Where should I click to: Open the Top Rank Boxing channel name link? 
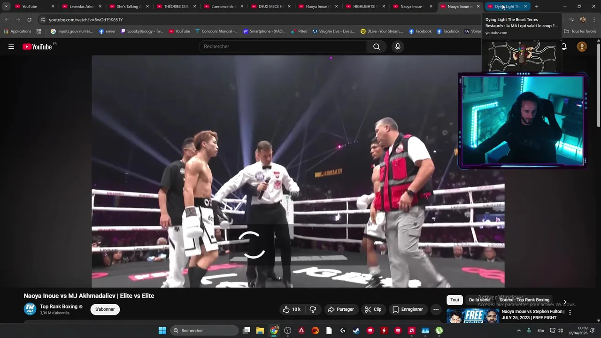pyautogui.click(x=59, y=307)
